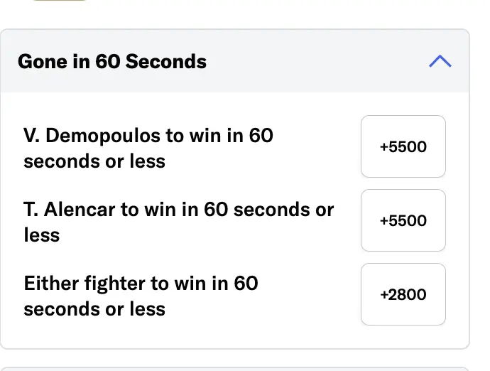490x371 pixels.
Task: Add Demopoulos quick-win bet to betslip
Action: [x=403, y=146]
